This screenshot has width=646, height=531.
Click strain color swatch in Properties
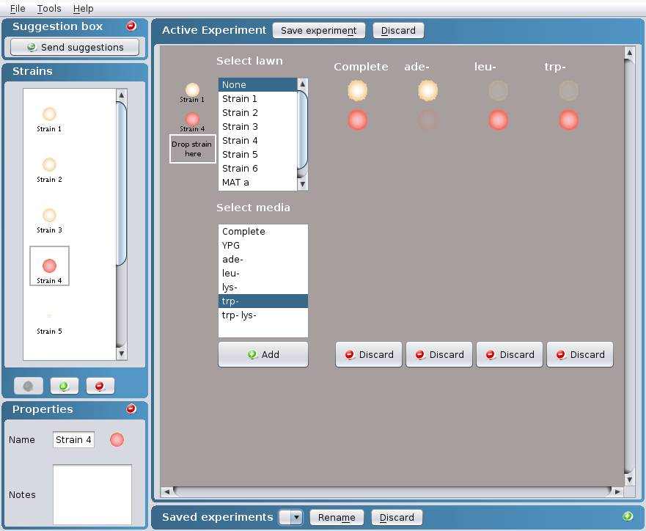(117, 439)
